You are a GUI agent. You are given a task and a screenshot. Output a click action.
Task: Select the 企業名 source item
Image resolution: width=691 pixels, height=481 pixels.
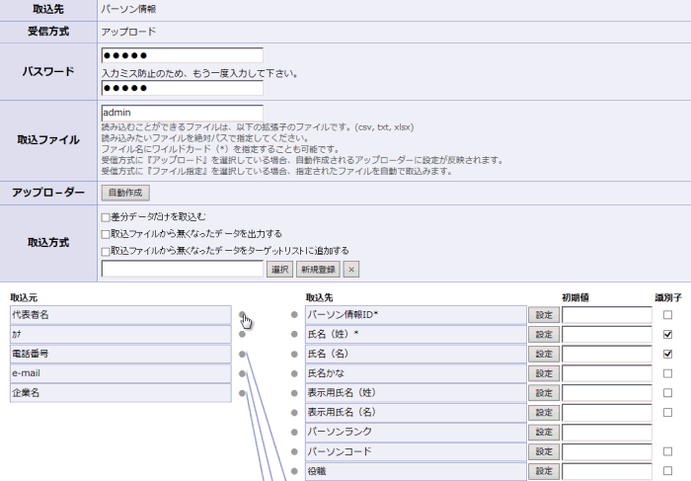120,393
